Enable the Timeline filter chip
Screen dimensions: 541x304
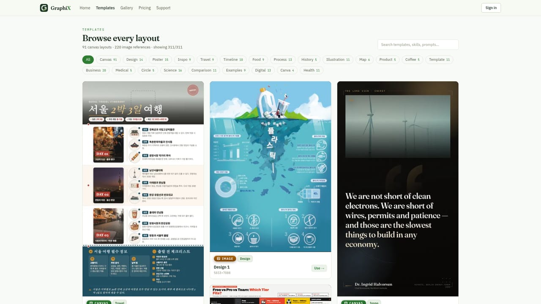pos(233,60)
